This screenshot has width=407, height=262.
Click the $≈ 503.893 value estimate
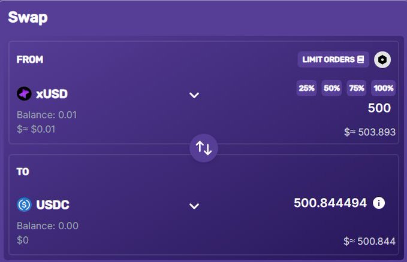(369, 132)
